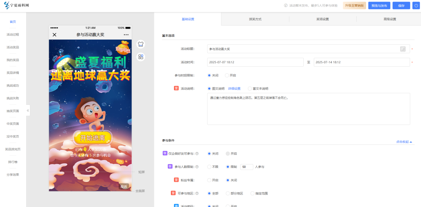Click purple 联 badge beside 仅企微好友可参与
421x207 pixels.
tap(165, 153)
